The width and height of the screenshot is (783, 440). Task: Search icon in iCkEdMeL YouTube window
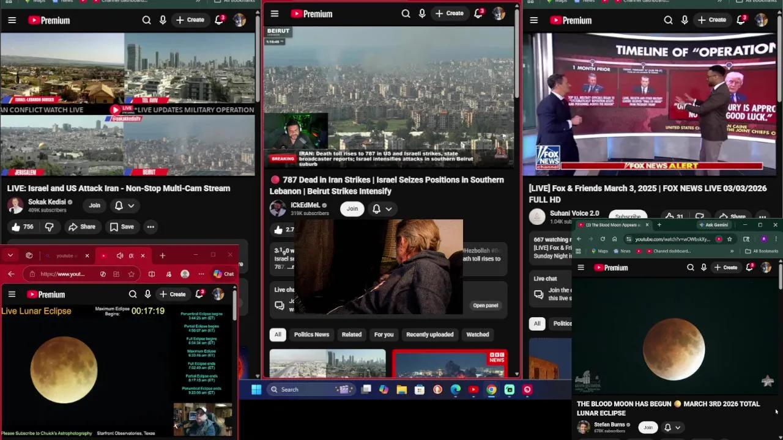[x=406, y=13]
